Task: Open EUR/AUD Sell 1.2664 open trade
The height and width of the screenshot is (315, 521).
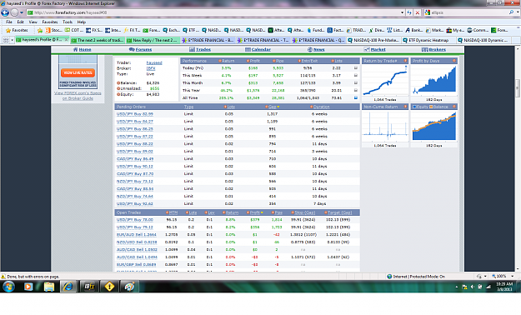Action: [136, 235]
